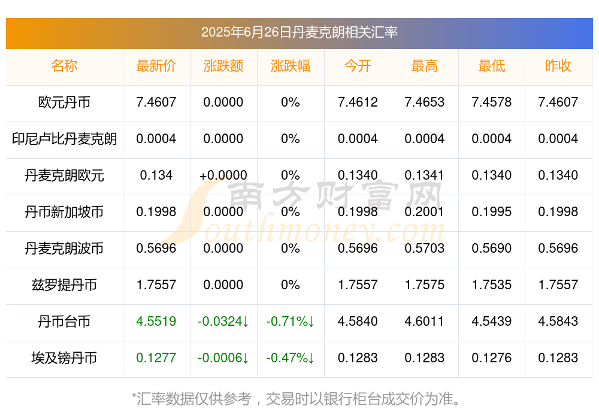Click the -0.0006 down arrow value
The width and height of the screenshot is (599, 418).
223,358
